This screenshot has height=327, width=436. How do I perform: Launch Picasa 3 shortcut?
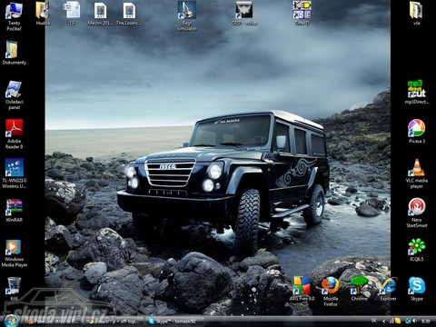[x=417, y=132]
